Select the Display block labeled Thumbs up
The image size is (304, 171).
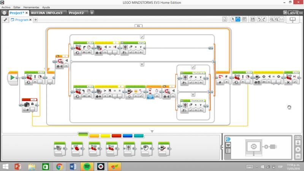pos(193,78)
